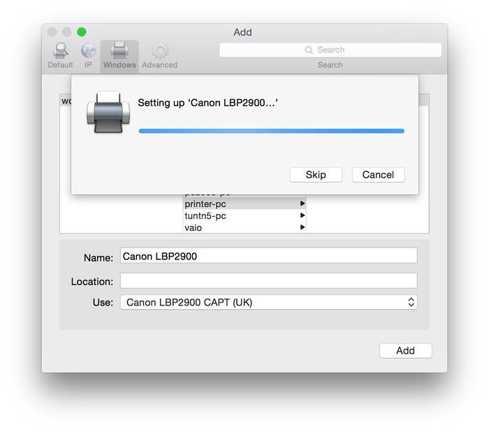Open the Use driver dropdown
Viewport: 489px width, 432px height.
click(x=269, y=302)
